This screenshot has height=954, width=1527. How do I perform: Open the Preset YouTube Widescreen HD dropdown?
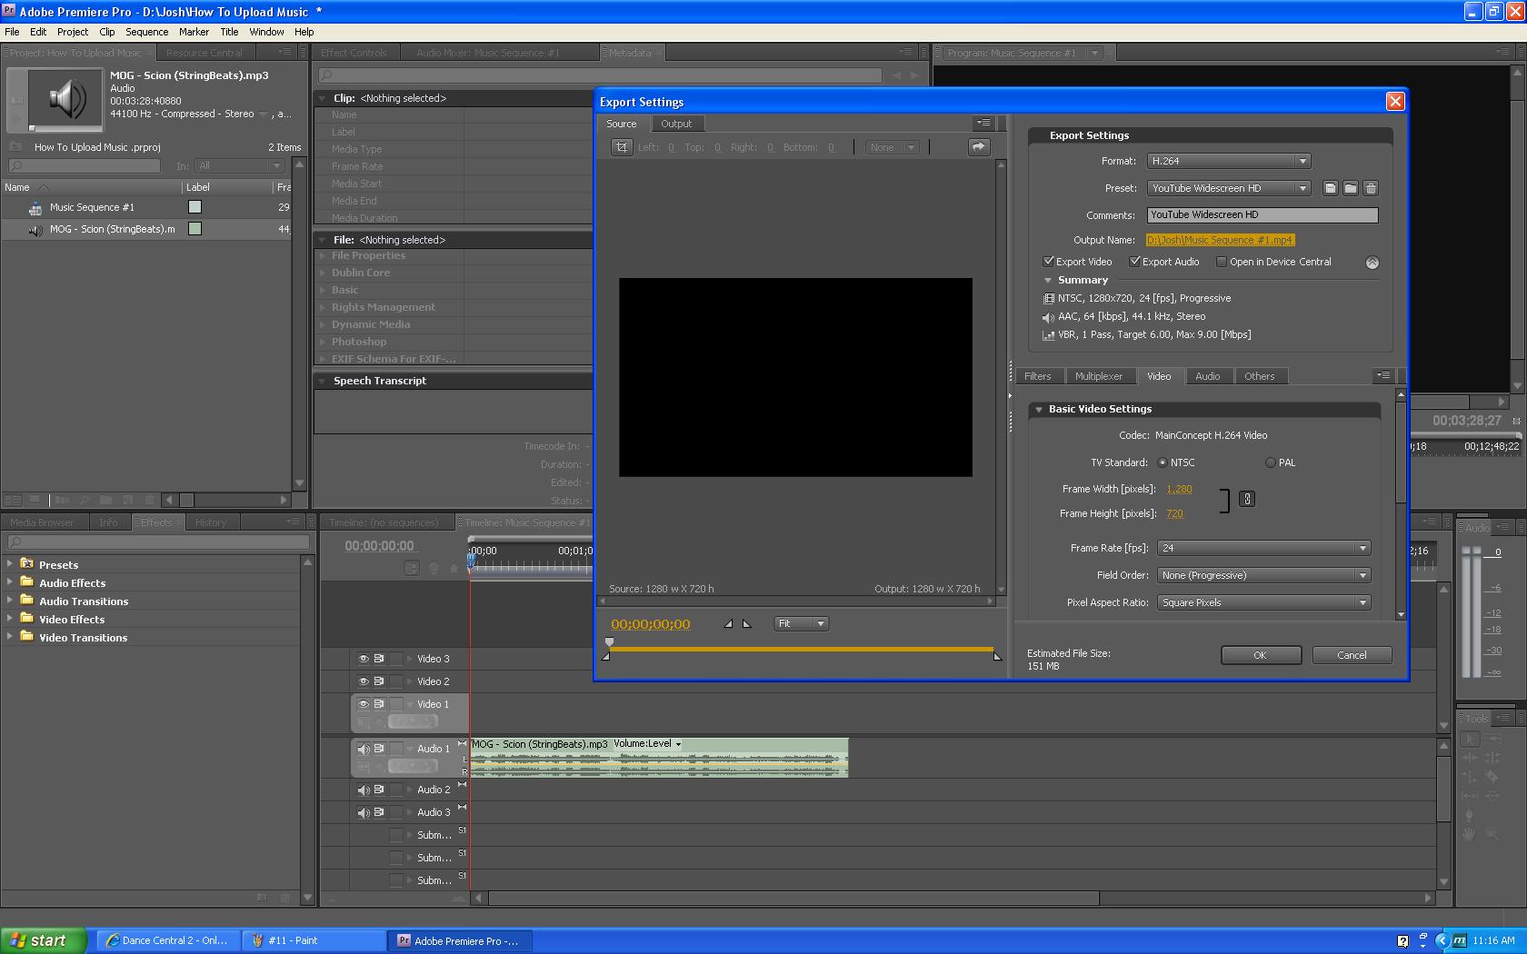[x=1229, y=188]
